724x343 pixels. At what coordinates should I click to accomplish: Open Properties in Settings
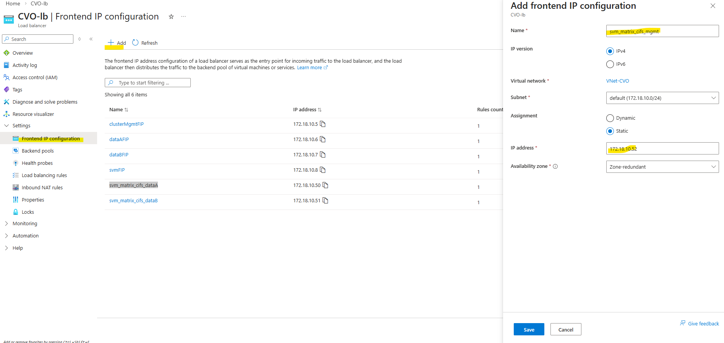pyautogui.click(x=33, y=200)
